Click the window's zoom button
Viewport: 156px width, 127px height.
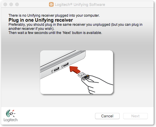pos(17,4)
